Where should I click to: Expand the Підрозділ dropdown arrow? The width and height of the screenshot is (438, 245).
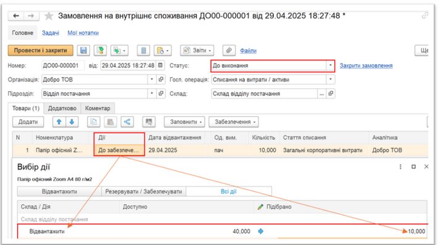coord(152,93)
